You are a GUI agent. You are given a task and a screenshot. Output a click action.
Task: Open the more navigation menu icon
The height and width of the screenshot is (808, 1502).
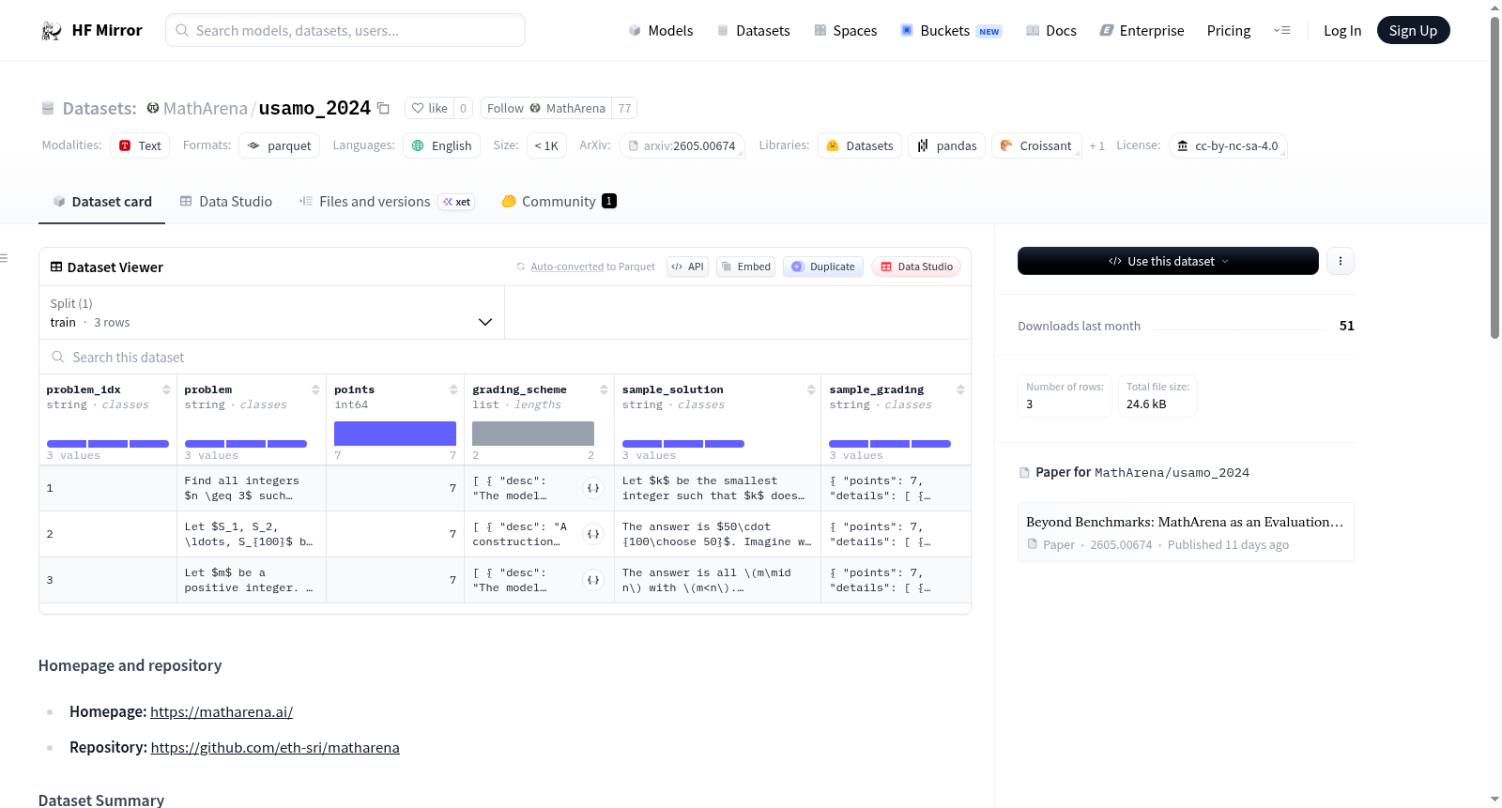click(x=1281, y=31)
